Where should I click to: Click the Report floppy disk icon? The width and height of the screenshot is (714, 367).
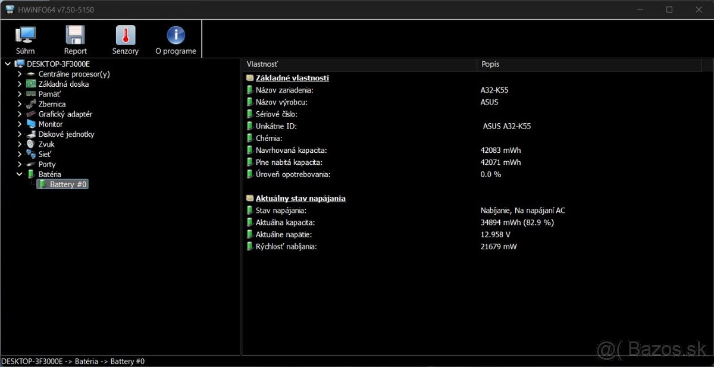click(76, 36)
